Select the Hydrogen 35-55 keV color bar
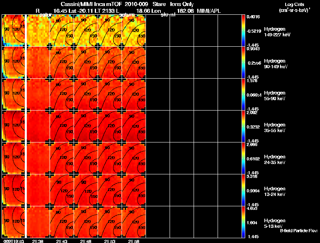Screen dimensions: 320x243 pos(243,126)
